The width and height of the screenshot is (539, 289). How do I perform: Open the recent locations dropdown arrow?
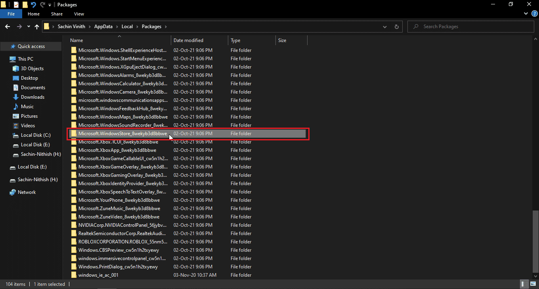point(29,27)
